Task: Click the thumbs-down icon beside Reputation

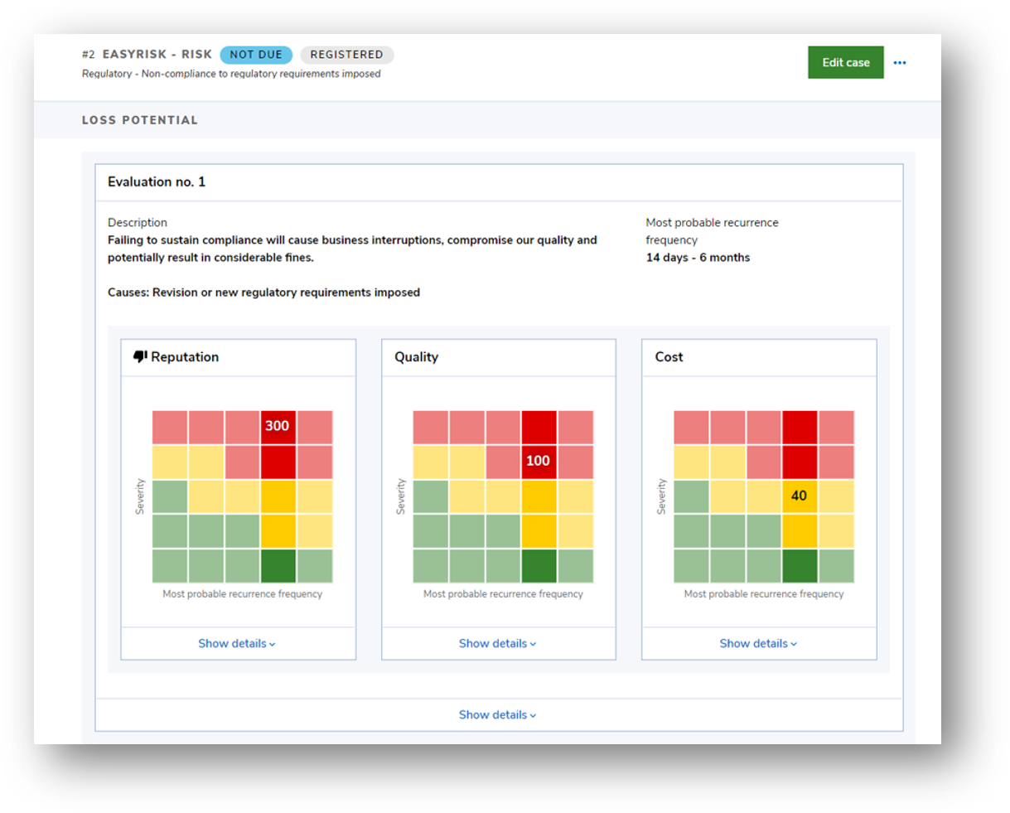Action: [138, 356]
